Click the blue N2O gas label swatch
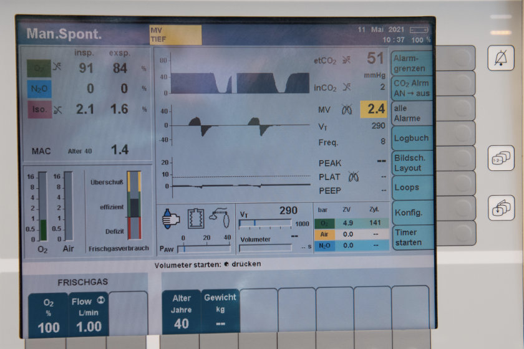 pyautogui.click(x=39, y=88)
